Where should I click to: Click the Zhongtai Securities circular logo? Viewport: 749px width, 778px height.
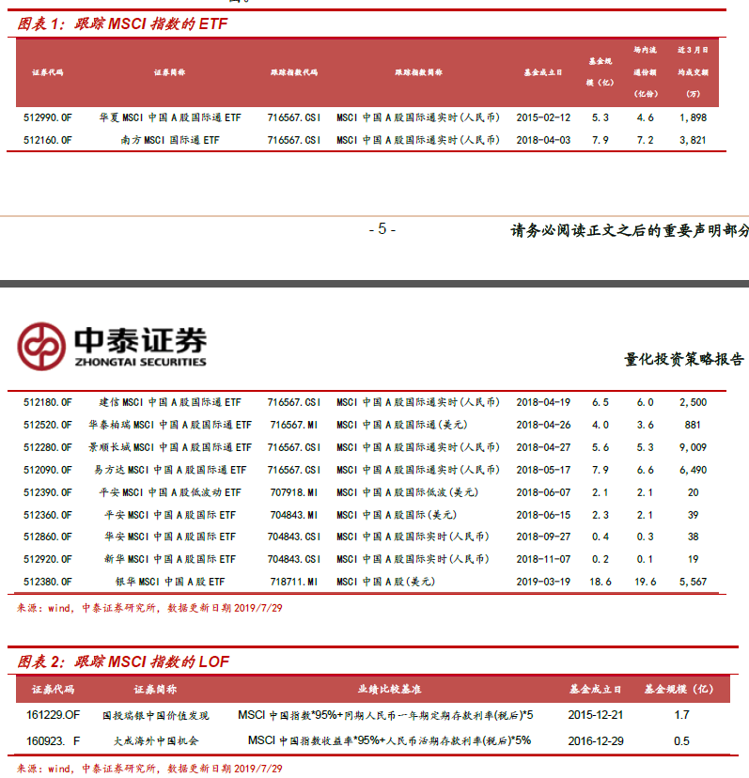tap(41, 347)
